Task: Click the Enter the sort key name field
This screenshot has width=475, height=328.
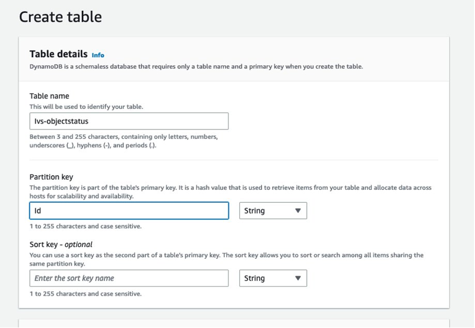Action: pos(129,278)
